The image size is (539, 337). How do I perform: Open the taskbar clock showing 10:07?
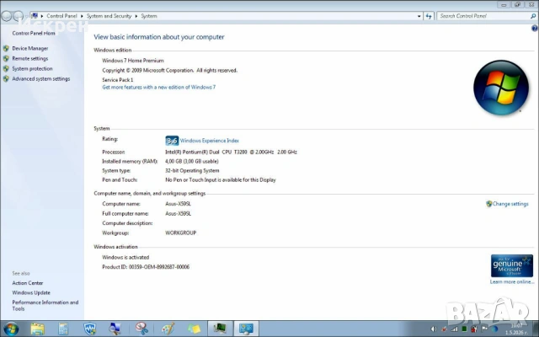[x=516, y=329]
